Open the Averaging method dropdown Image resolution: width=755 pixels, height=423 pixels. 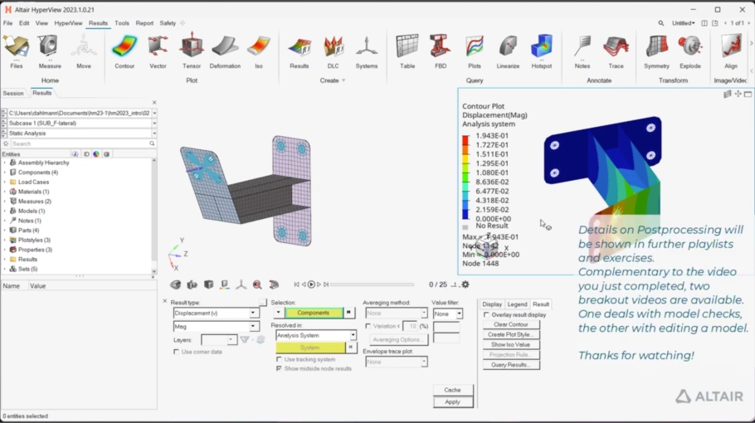(396, 313)
